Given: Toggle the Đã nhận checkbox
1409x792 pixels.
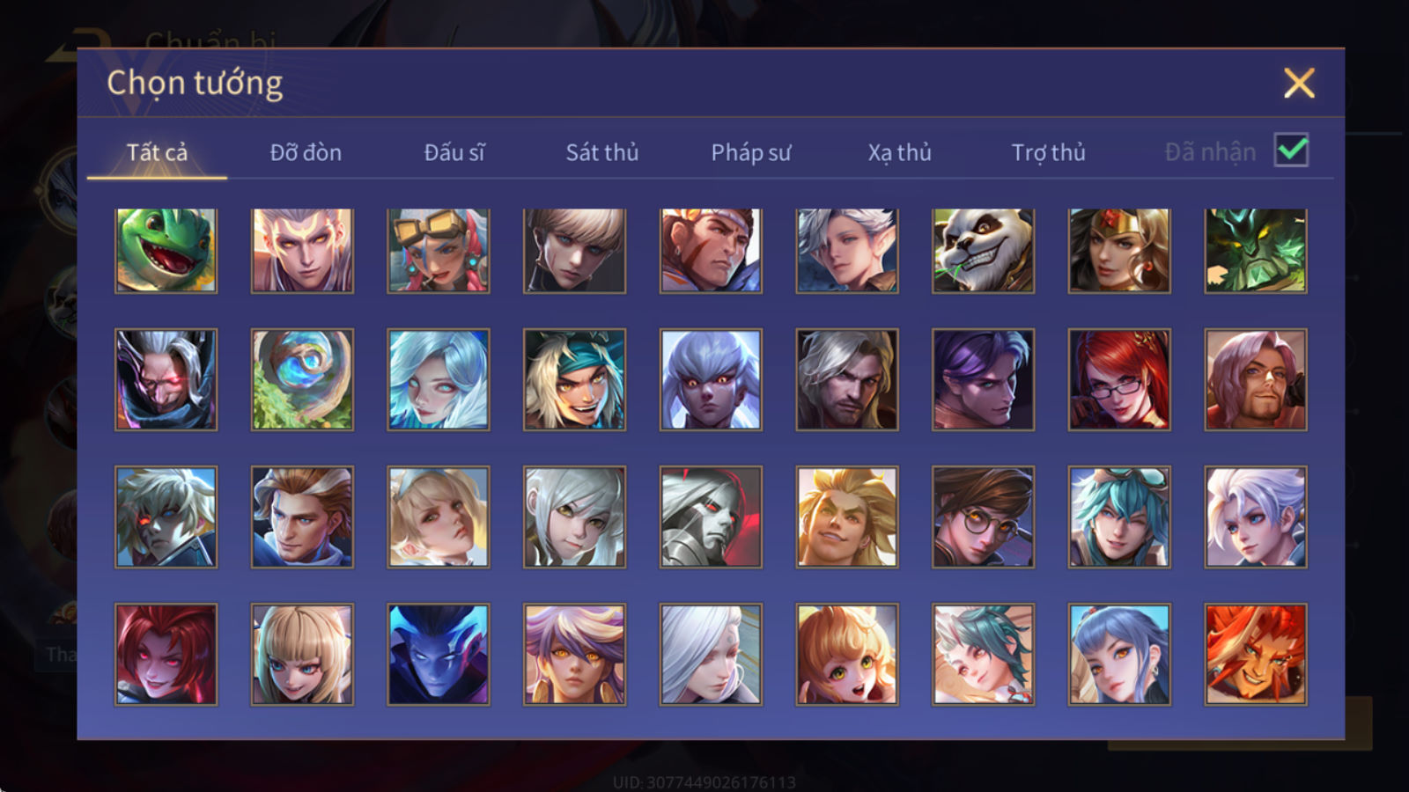Looking at the screenshot, I should click(1291, 150).
